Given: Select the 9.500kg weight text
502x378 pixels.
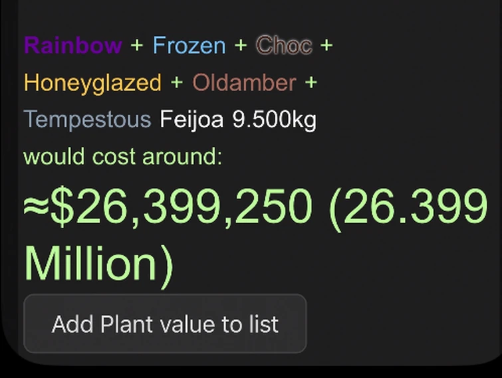Looking at the screenshot, I should (x=275, y=120).
